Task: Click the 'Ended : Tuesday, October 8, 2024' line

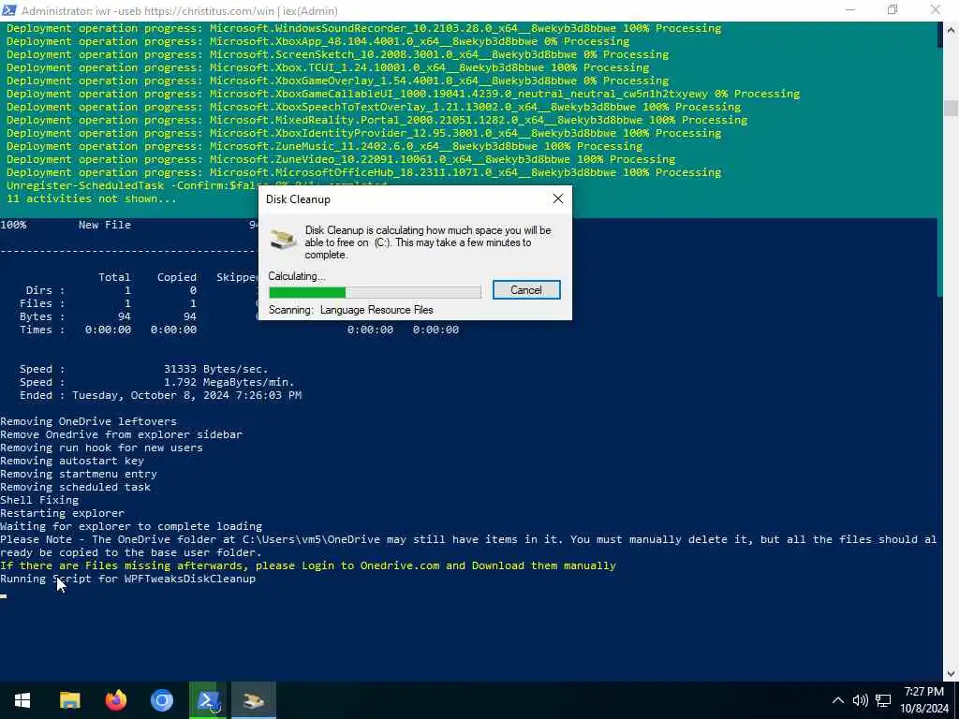Action: pyautogui.click(x=160, y=395)
